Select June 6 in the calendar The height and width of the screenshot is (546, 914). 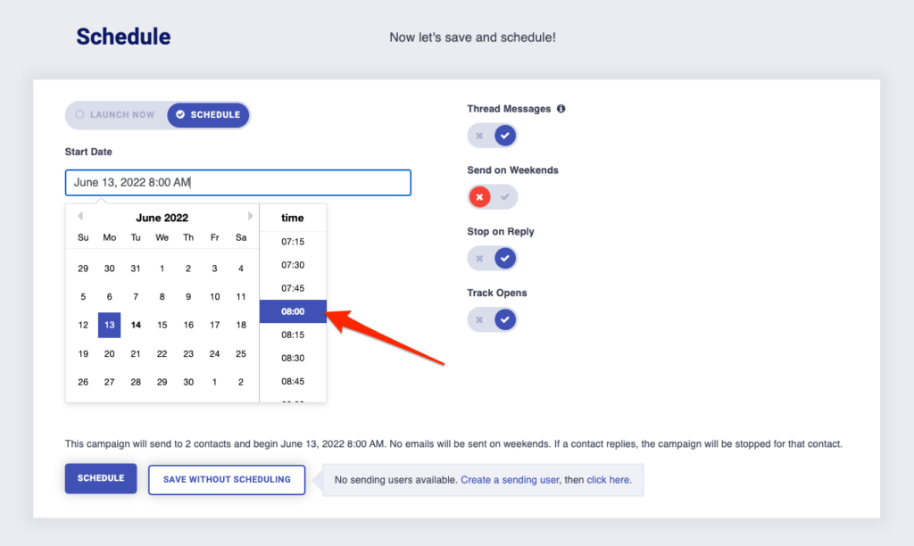tap(109, 296)
